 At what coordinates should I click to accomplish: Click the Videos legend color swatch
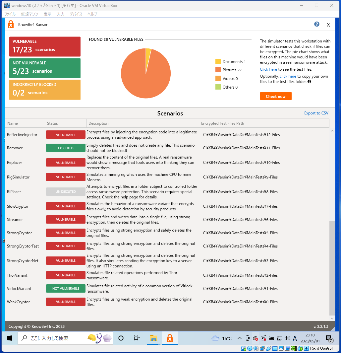tap(218, 78)
